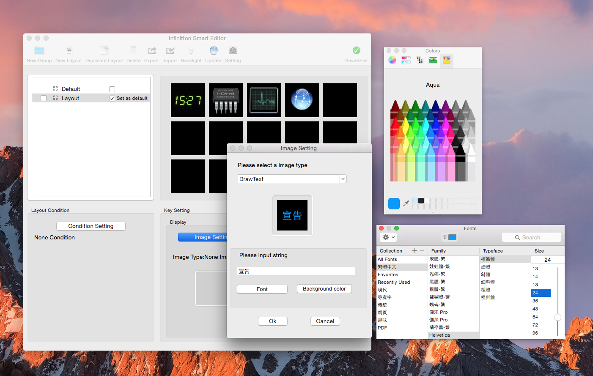The image size is (593, 376).
Task: Click the Backlight bulb icon
Action: pos(191,51)
